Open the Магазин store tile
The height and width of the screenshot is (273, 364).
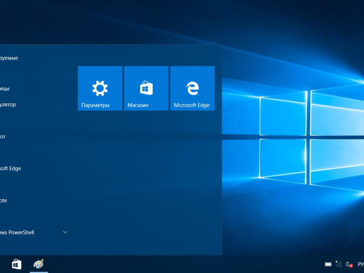[146, 88]
